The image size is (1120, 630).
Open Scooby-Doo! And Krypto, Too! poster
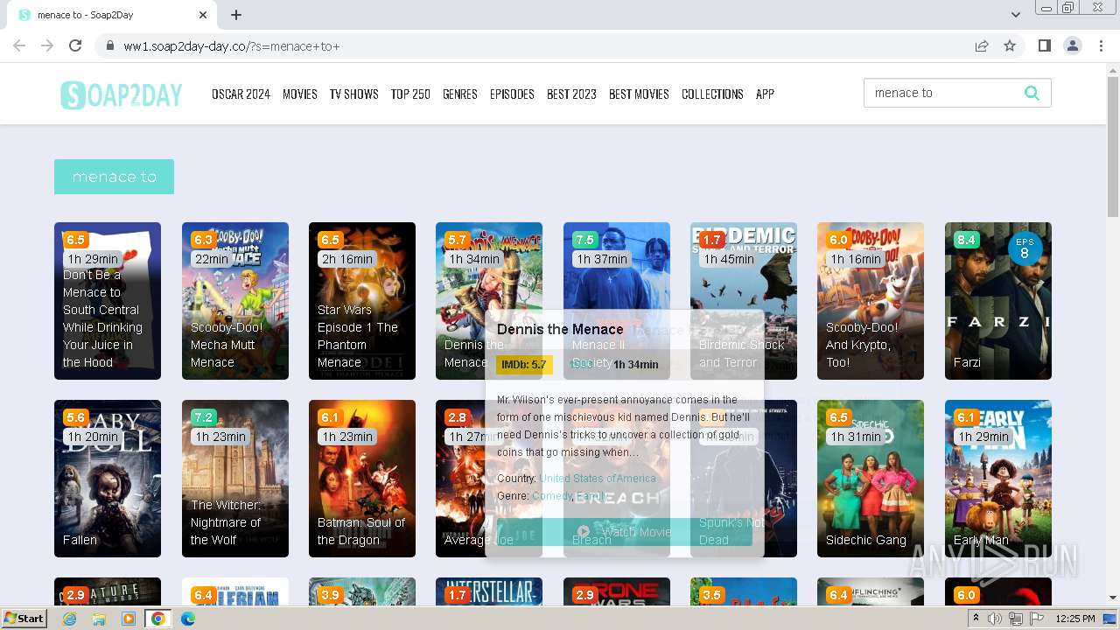tap(871, 301)
